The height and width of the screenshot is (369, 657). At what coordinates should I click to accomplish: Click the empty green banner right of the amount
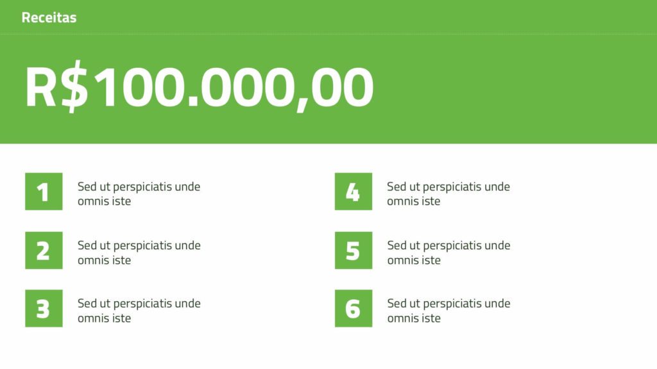tap(513, 88)
